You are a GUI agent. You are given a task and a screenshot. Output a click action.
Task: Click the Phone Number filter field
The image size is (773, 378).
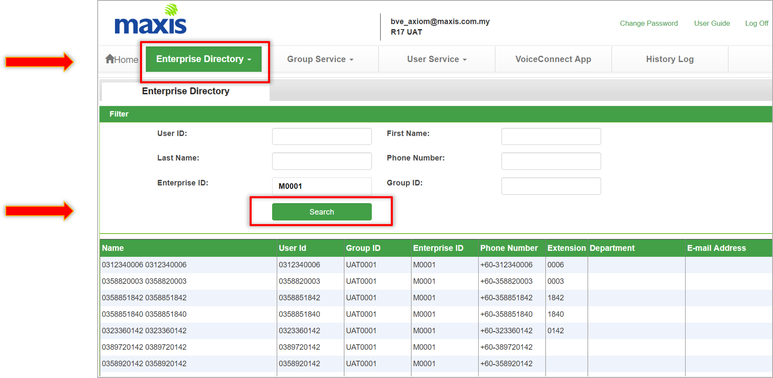point(551,161)
